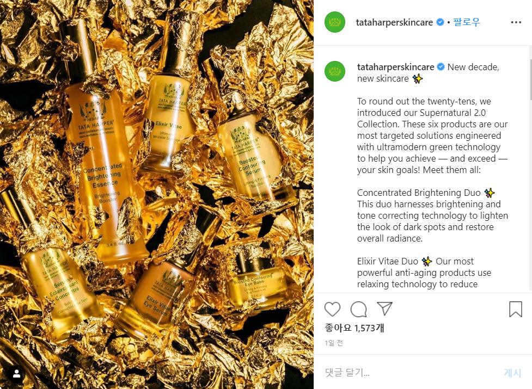Image resolution: width=532 pixels, height=389 pixels.
Task: Open caption tataharperskincare avatar
Action: click(x=335, y=71)
